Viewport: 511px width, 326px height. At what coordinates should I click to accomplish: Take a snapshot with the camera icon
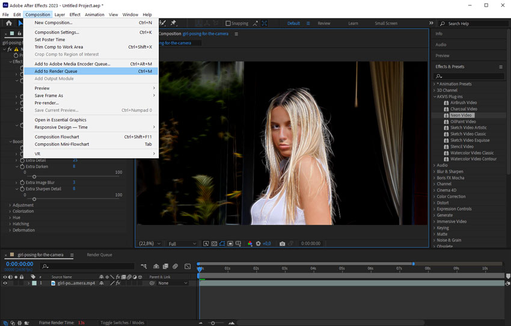(282, 244)
